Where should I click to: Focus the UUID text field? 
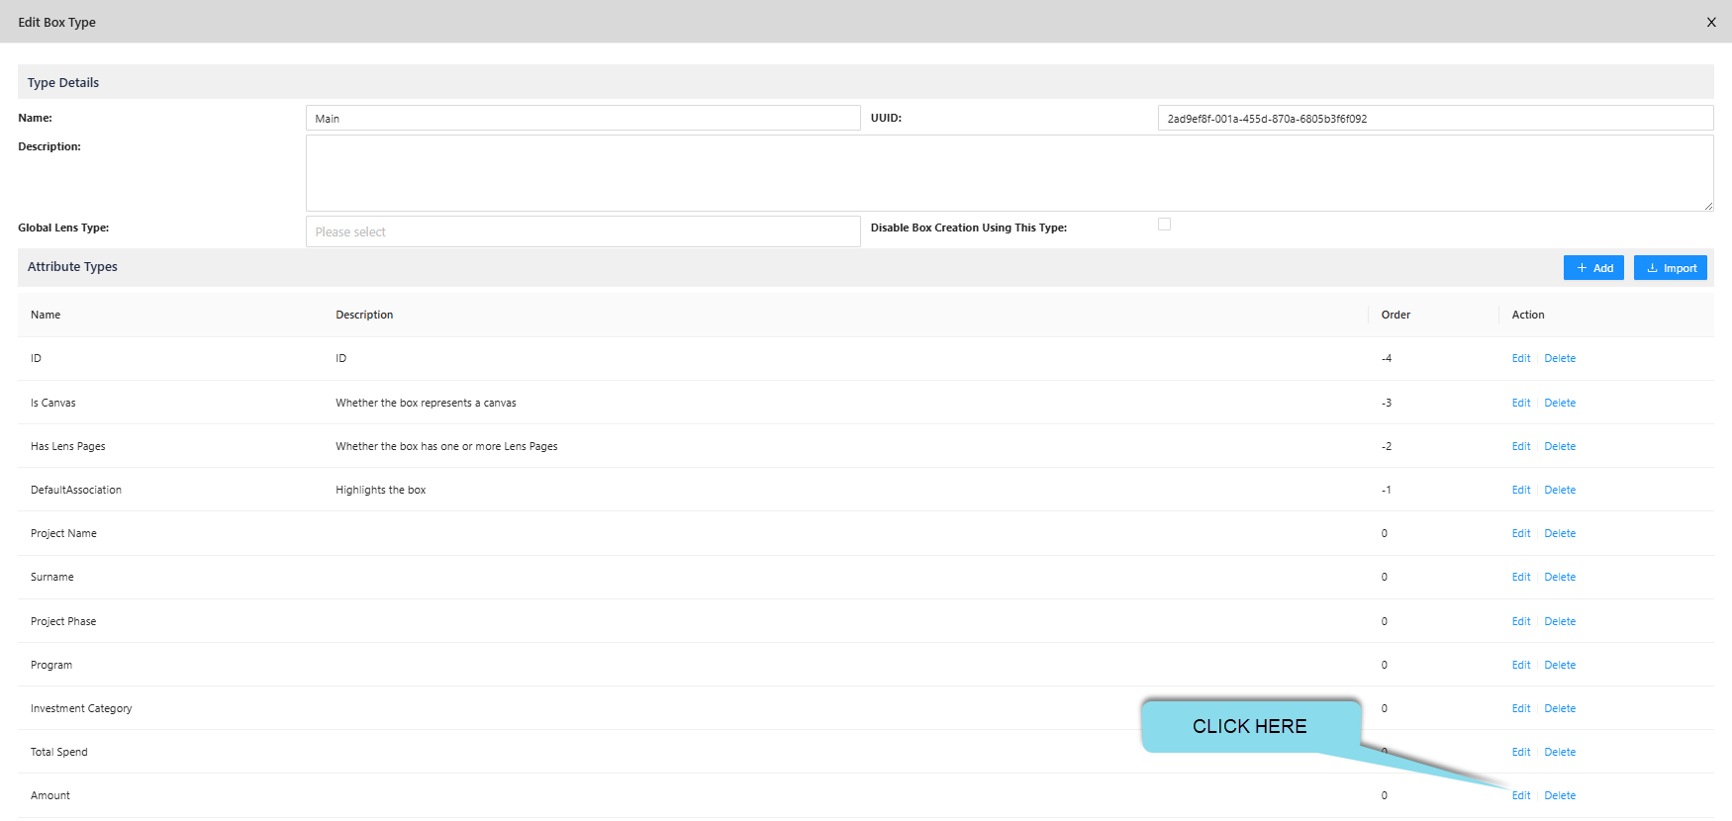(1434, 119)
